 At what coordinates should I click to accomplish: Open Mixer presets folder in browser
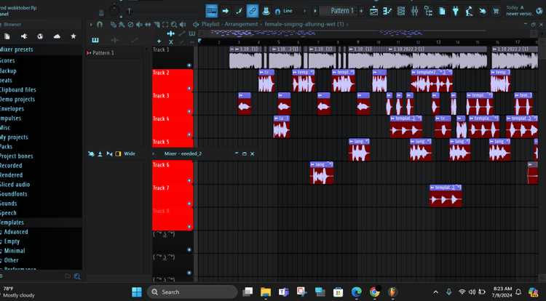pyautogui.click(x=16, y=49)
